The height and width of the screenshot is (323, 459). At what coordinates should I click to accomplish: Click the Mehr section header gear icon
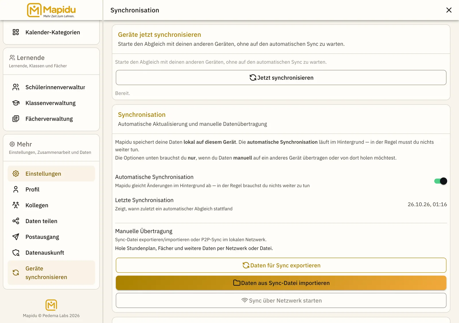point(12,144)
